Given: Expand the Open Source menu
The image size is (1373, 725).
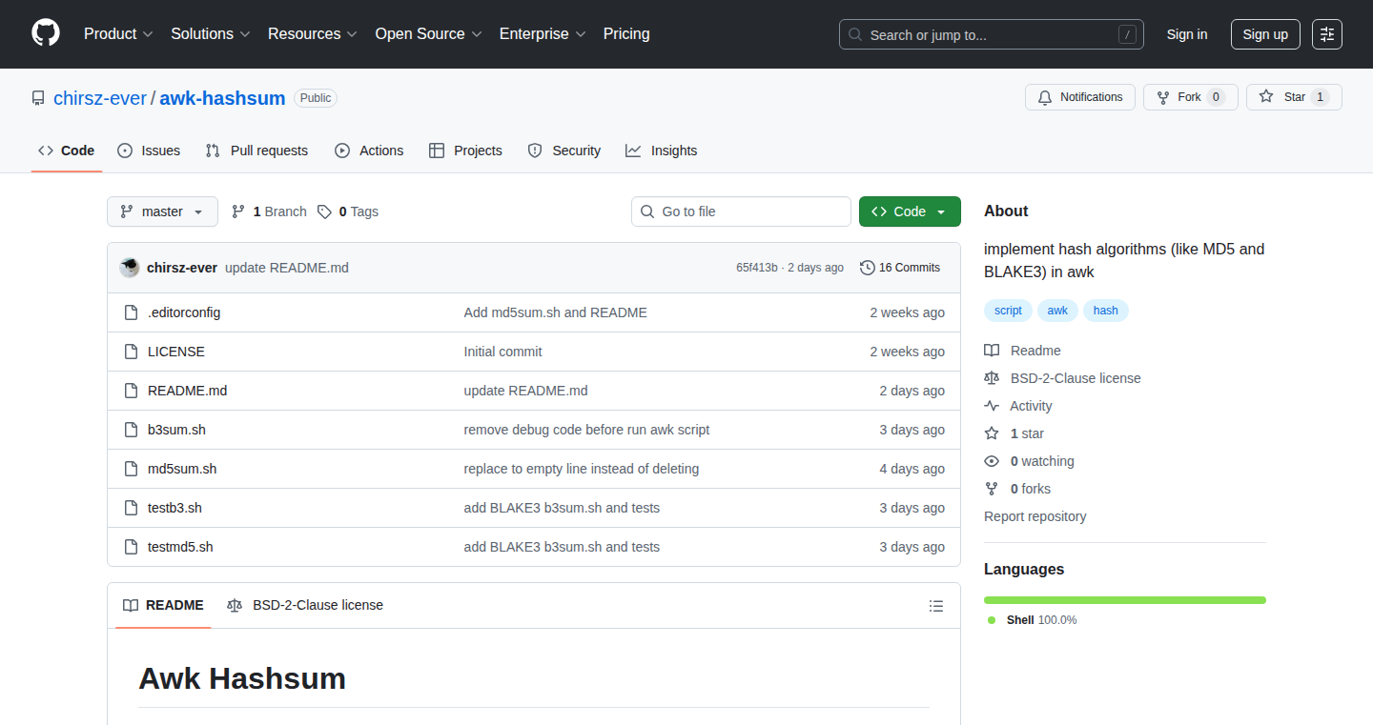Looking at the screenshot, I should [x=428, y=33].
